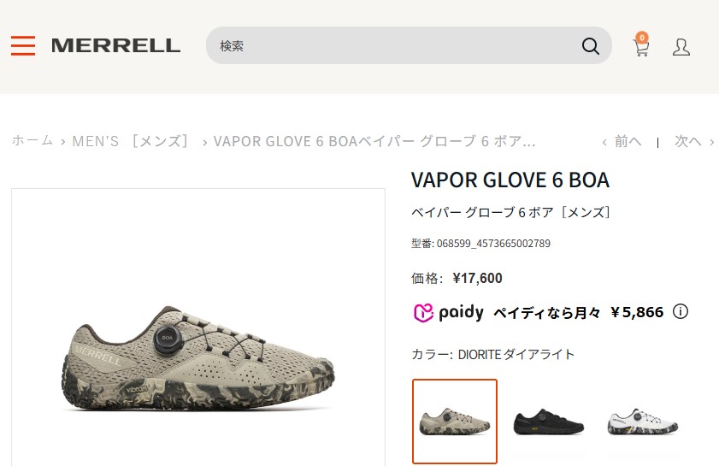This screenshot has width=719, height=466.
Task: Click the Paidy logo
Action: click(448, 312)
